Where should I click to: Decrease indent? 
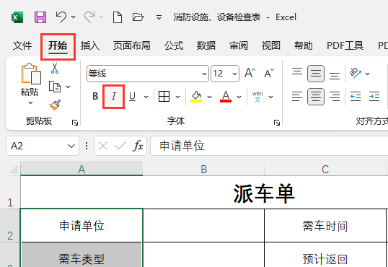tap(356, 97)
